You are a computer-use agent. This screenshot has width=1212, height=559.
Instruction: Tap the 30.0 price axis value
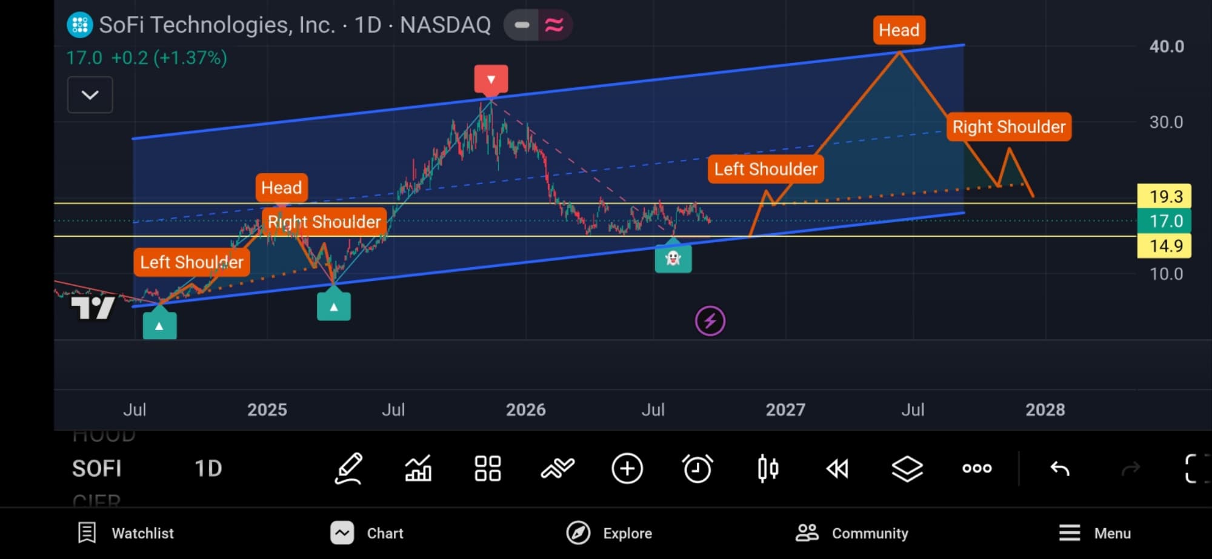(x=1167, y=122)
